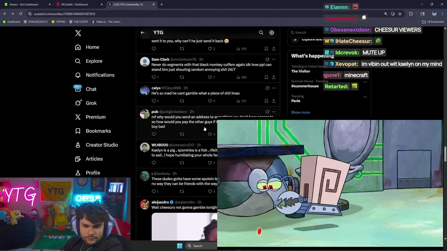Reply to pub's post
This screenshot has width=447, height=251.
154,134
